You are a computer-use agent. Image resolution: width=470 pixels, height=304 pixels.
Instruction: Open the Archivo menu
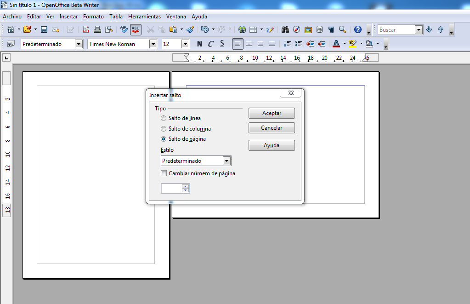(12, 17)
